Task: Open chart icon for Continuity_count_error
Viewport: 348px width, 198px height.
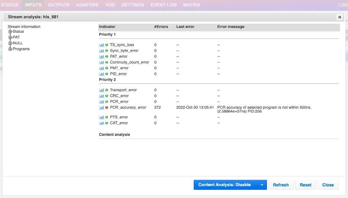Action: pyautogui.click(x=101, y=62)
